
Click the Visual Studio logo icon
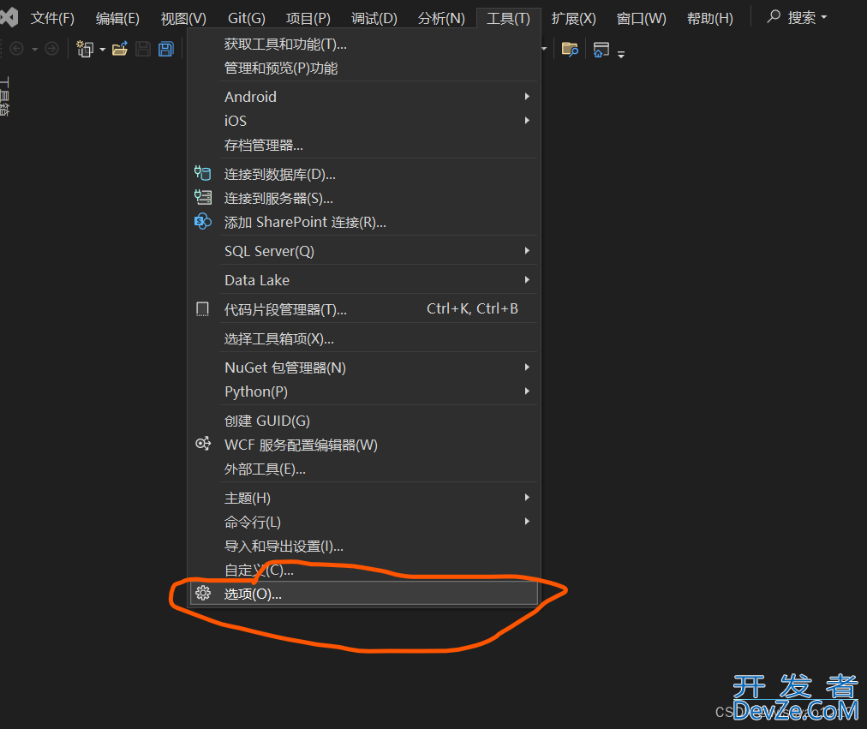pyautogui.click(x=9, y=18)
